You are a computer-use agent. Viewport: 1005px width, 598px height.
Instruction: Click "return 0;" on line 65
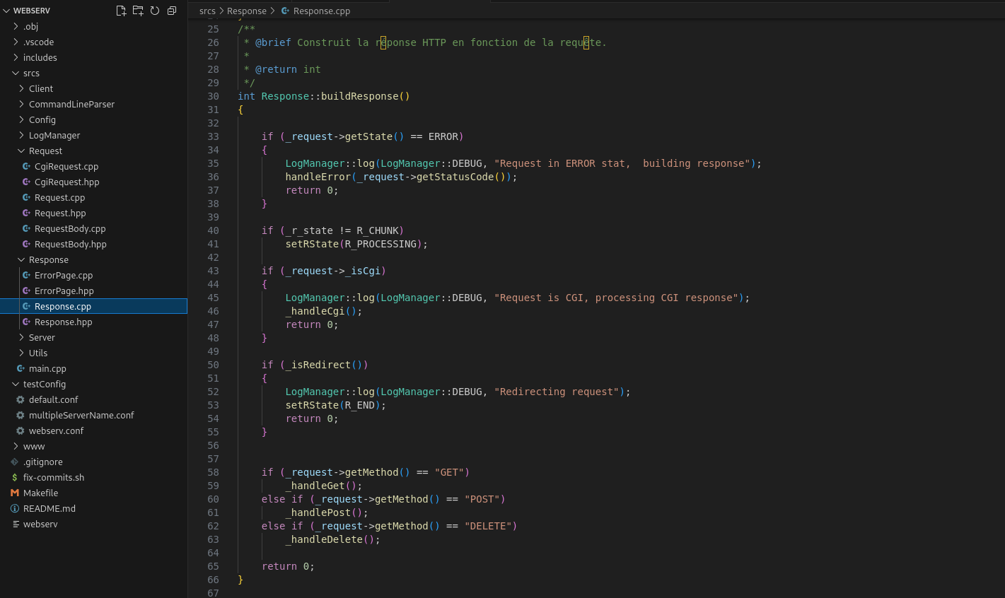(x=288, y=566)
